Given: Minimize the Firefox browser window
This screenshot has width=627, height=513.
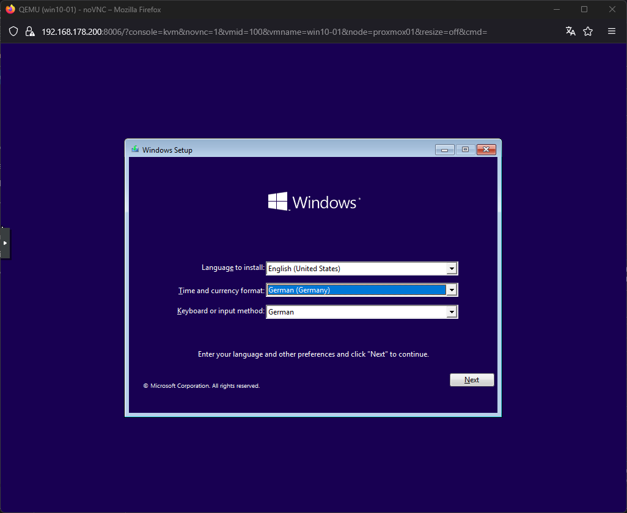Looking at the screenshot, I should (556, 9).
